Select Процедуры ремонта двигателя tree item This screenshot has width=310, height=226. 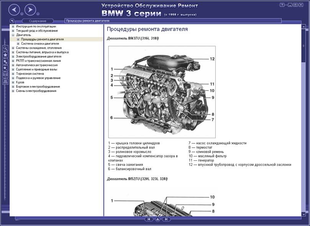pos(43,39)
